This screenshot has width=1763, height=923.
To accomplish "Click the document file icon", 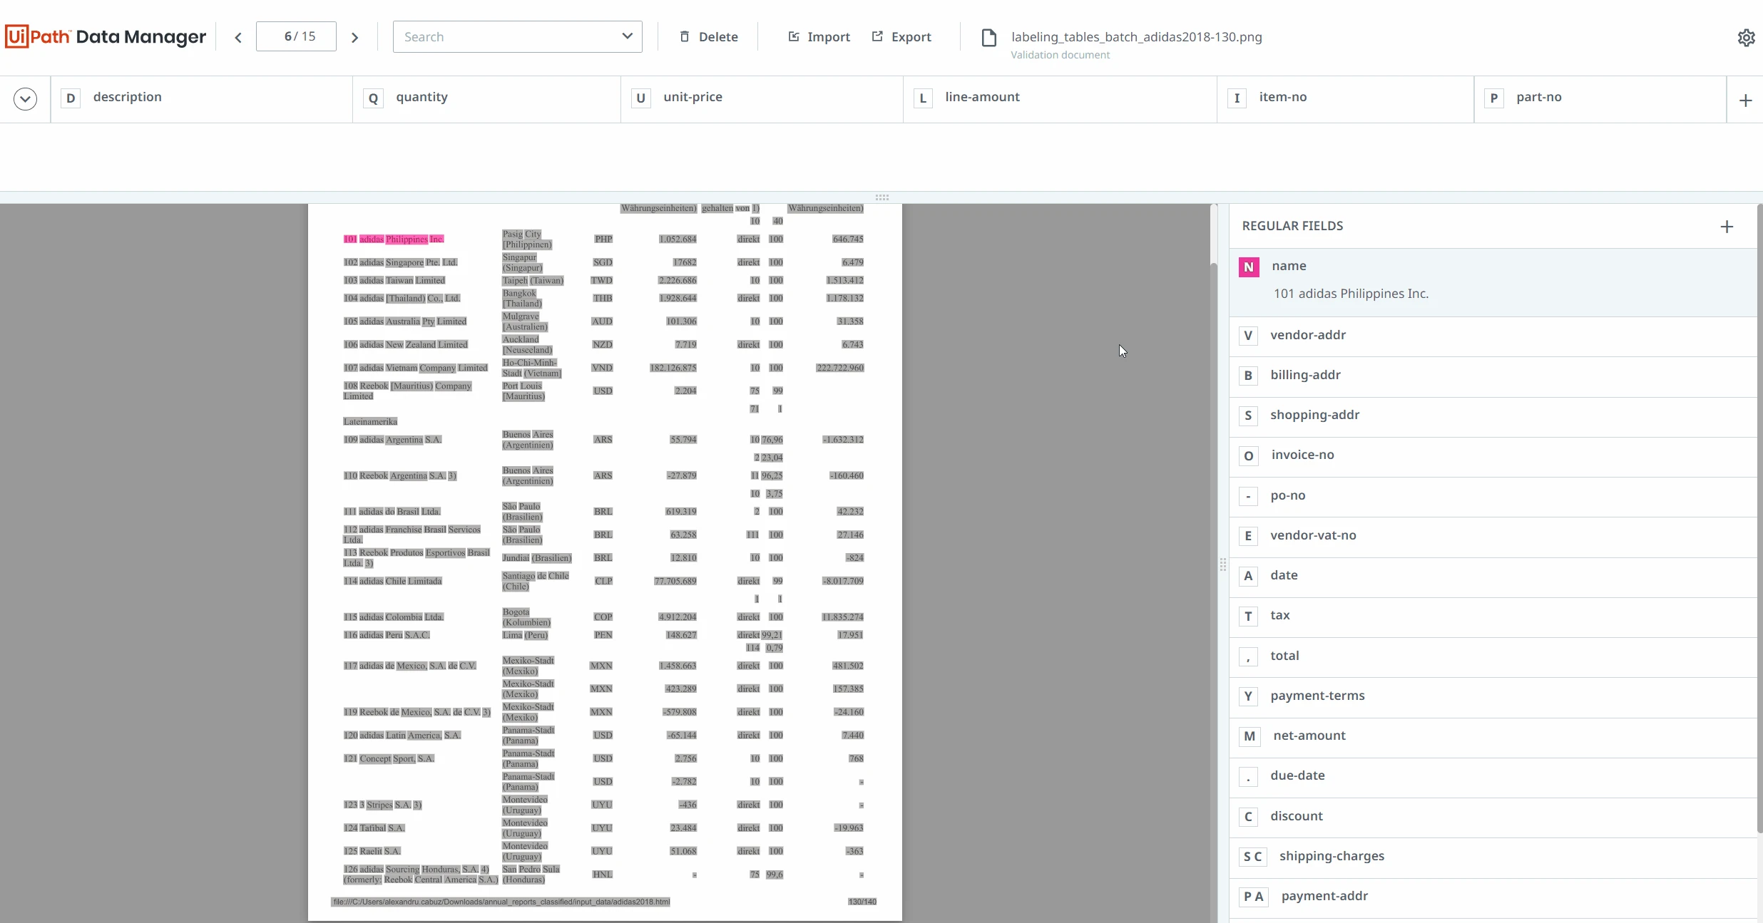I will pyautogui.click(x=989, y=37).
